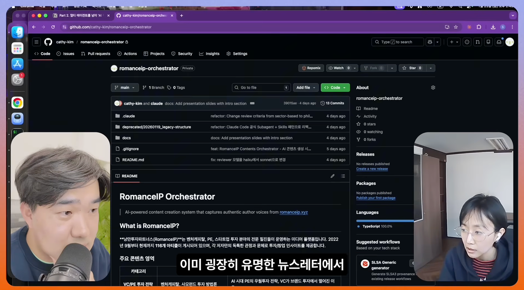Click the Create a new release link
Screen dimensions: 524x290
click(x=372, y=169)
